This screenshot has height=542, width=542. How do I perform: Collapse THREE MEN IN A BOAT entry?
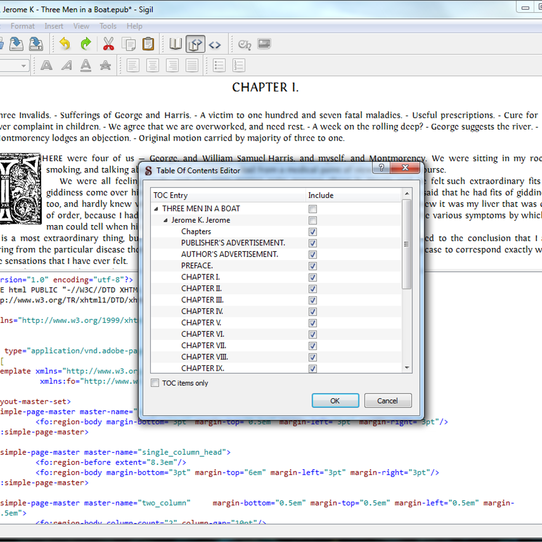click(x=156, y=209)
